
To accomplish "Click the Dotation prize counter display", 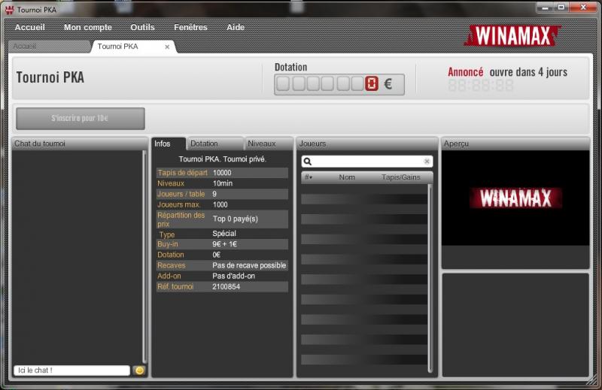I will [339, 84].
